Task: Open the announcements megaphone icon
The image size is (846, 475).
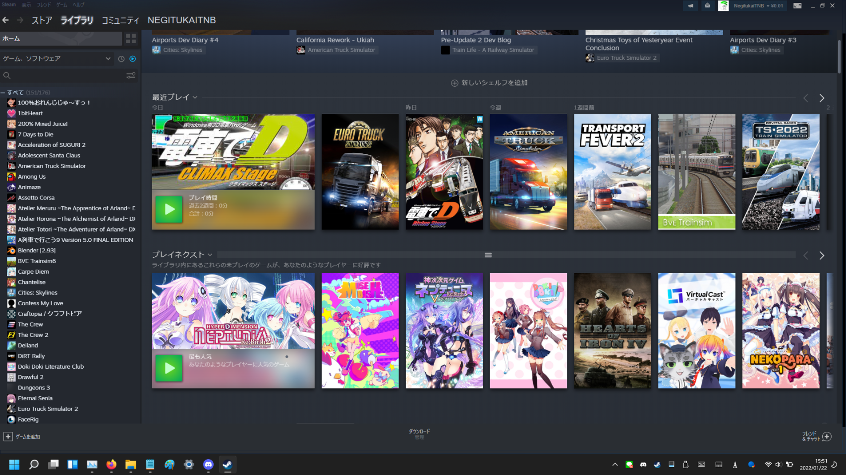Action: pyautogui.click(x=690, y=6)
